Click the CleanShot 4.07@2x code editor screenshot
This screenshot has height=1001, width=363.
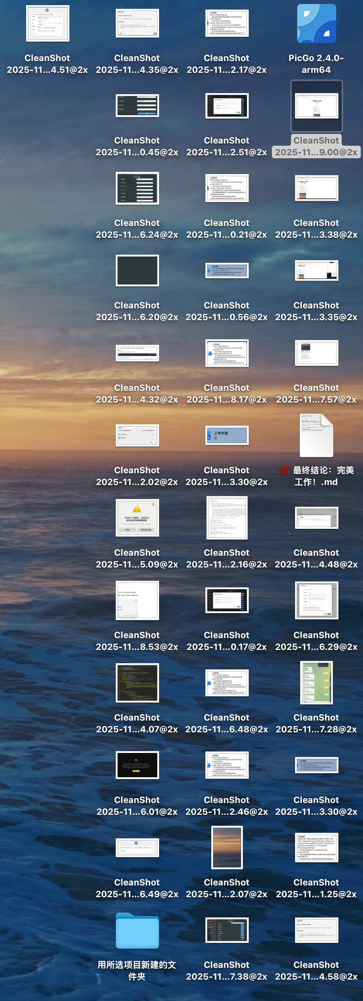pyautogui.click(x=137, y=683)
